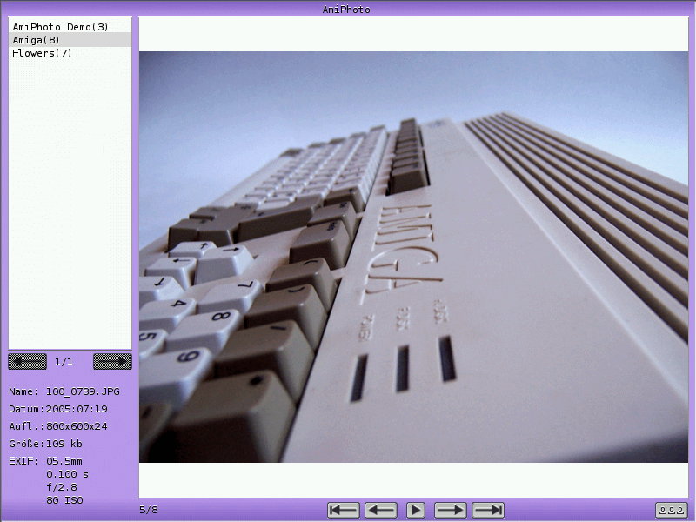
Task: Click the 80 ISO value
Action: coord(64,500)
